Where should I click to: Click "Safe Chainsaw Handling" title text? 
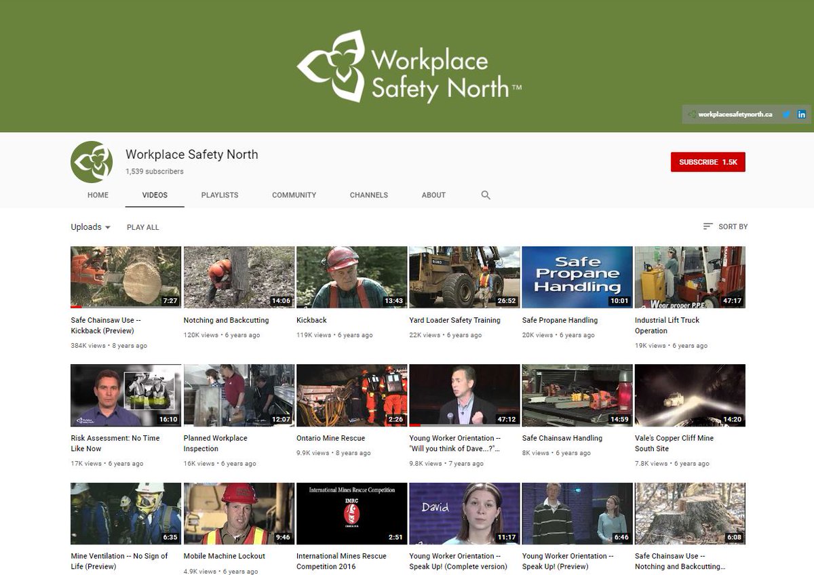[x=562, y=438]
